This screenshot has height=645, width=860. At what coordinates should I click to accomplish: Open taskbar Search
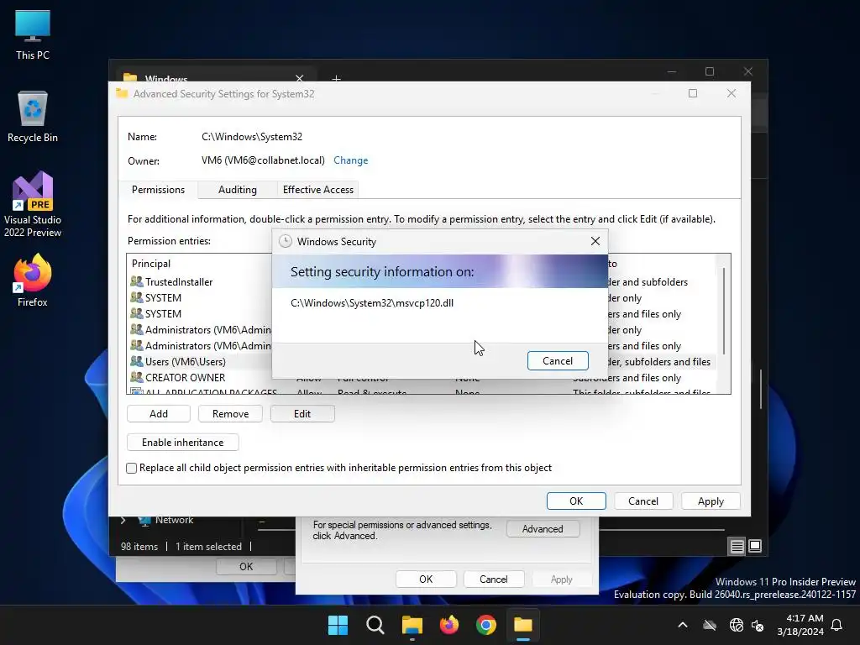375,625
